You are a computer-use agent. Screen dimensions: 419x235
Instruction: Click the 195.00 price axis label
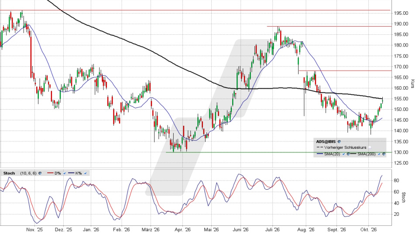click(x=402, y=13)
